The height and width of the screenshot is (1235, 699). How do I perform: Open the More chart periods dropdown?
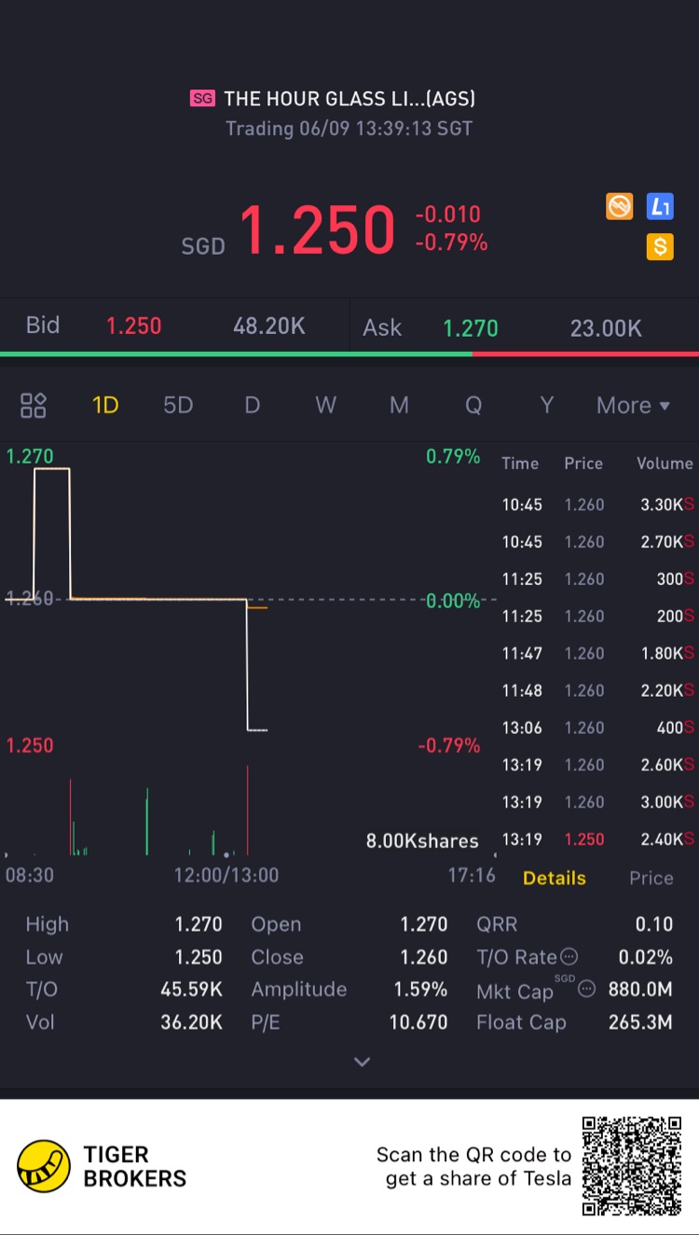pyautogui.click(x=633, y=406)
